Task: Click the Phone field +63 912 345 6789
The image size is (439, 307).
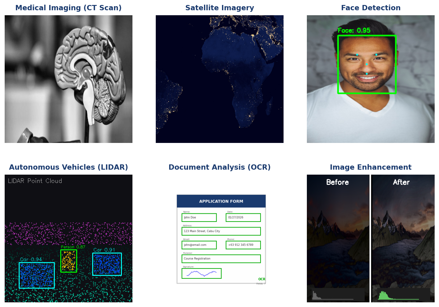Action: (x=243, y=245)
